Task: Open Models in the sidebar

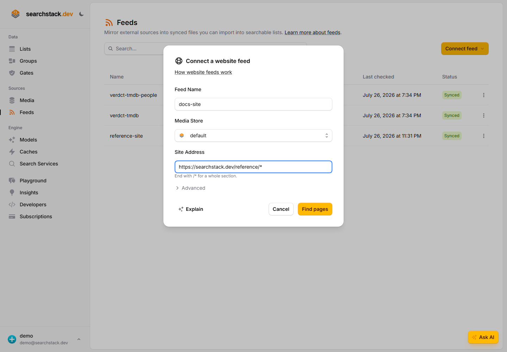Action: tap(28, 140)
